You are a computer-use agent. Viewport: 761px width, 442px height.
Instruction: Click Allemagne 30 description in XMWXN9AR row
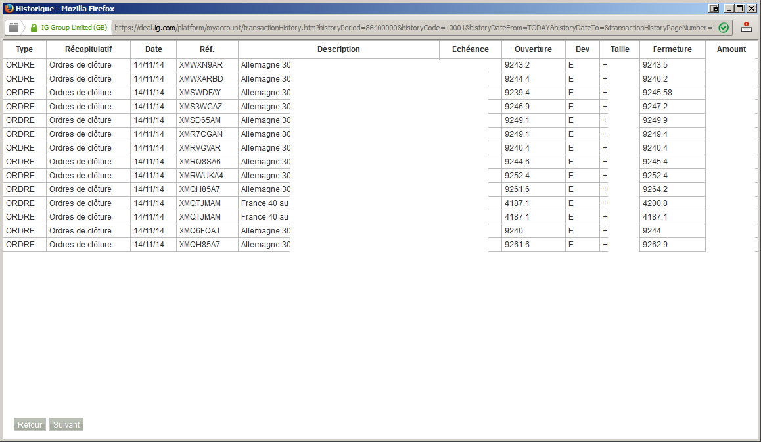click(x=265, y=65)
